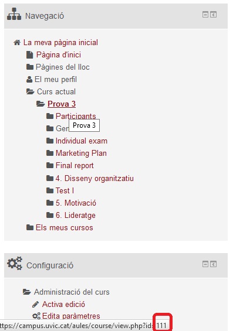The image size is (233, 331).
Task: Select the Individual exam section
Action: pyautogui.click(x=82, y=141)
